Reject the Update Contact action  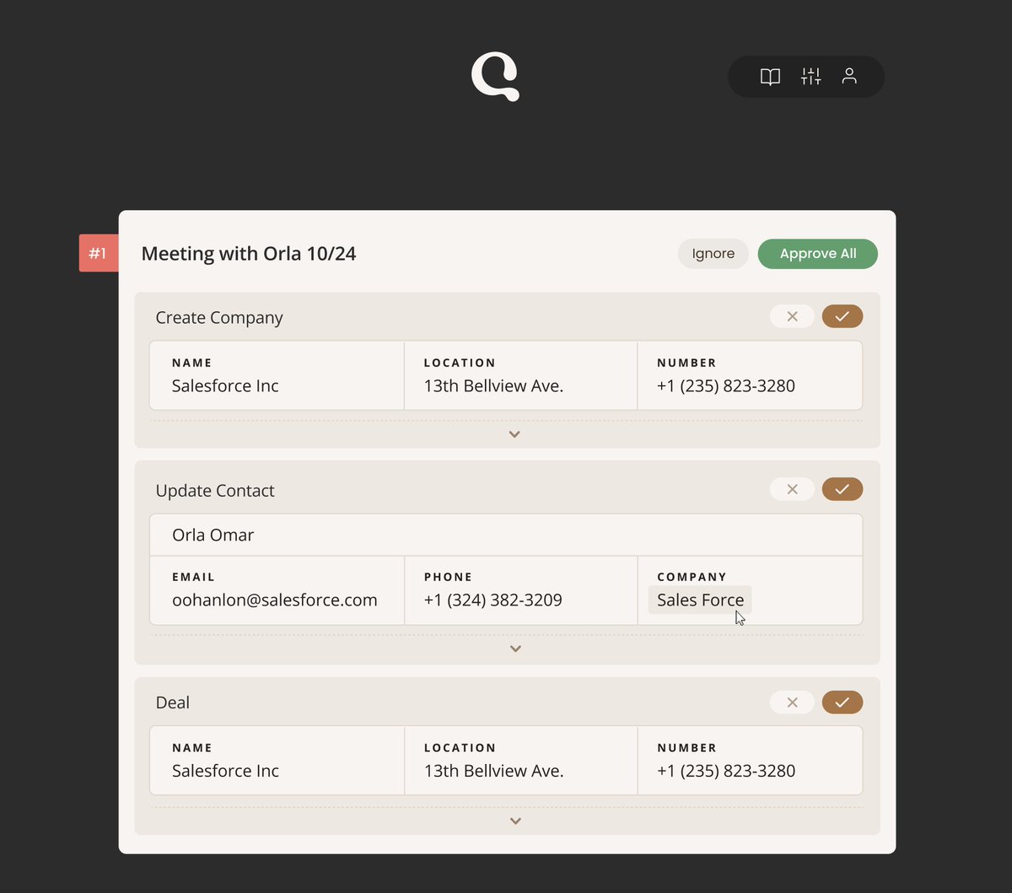(x=792, y=489)
